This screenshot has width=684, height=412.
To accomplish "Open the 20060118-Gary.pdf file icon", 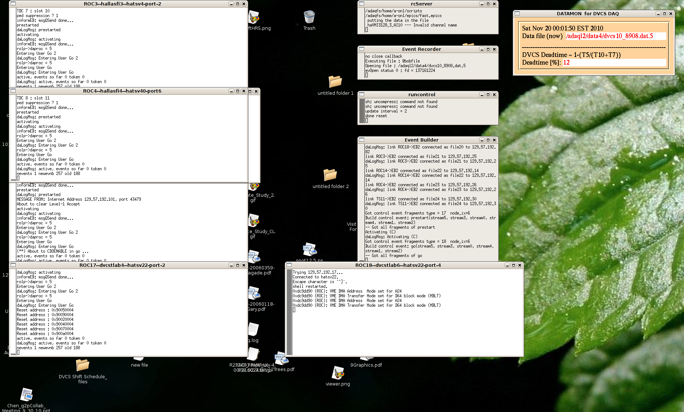I will (254, 293).
